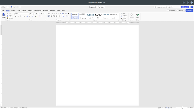Screen dimensions: 194x109
Task: Decrease font size with the shrink font icon
Action: click(x=39, y=14)
